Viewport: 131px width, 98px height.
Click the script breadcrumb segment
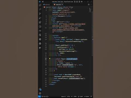(66, 7)
